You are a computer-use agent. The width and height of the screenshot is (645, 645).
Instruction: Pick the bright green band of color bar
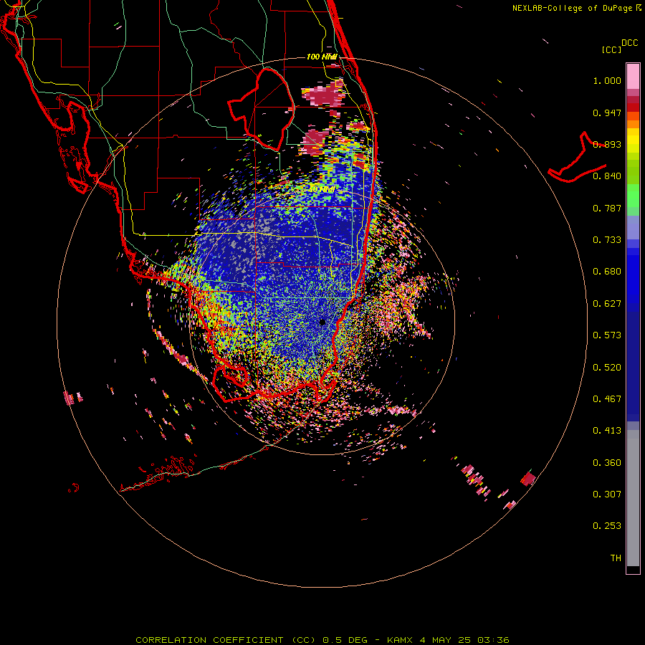(633, 196)
